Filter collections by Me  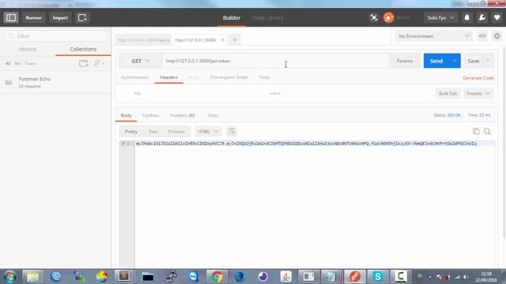click(x=17, y=63)
